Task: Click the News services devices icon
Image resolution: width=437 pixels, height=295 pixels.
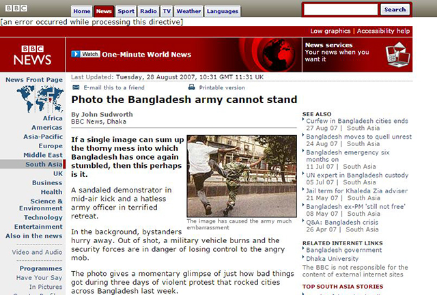Action: [397, 55]
